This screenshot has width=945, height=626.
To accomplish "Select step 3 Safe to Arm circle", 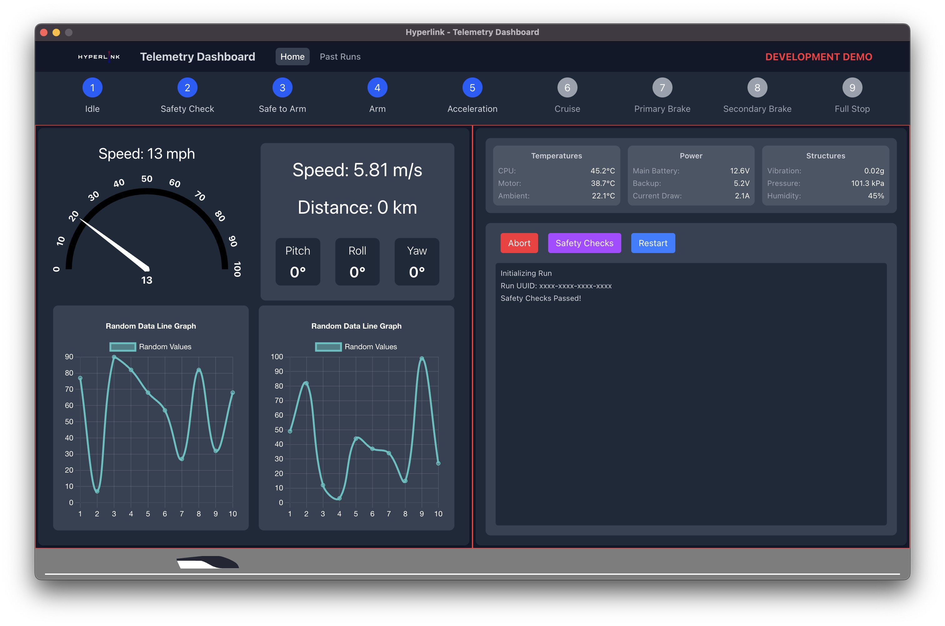I will click(282, 87).
